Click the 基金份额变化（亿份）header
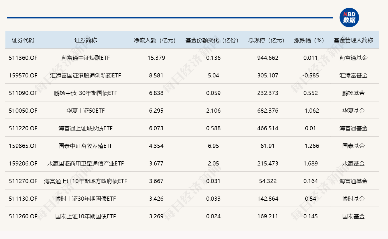Viewport: 388px width, 239px height. point(212,40)
